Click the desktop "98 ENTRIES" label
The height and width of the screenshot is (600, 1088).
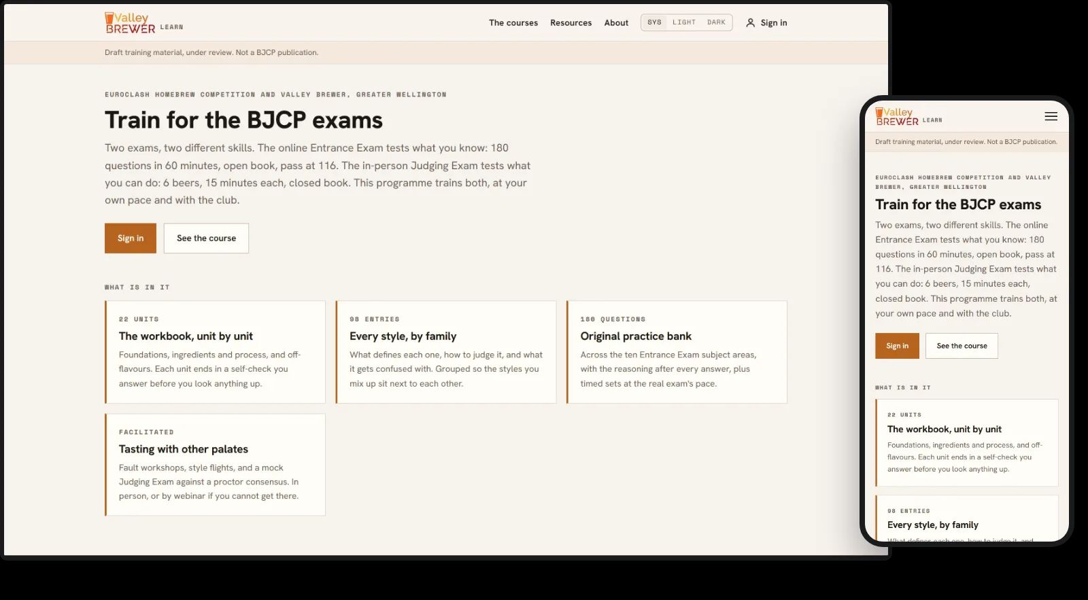375,319
